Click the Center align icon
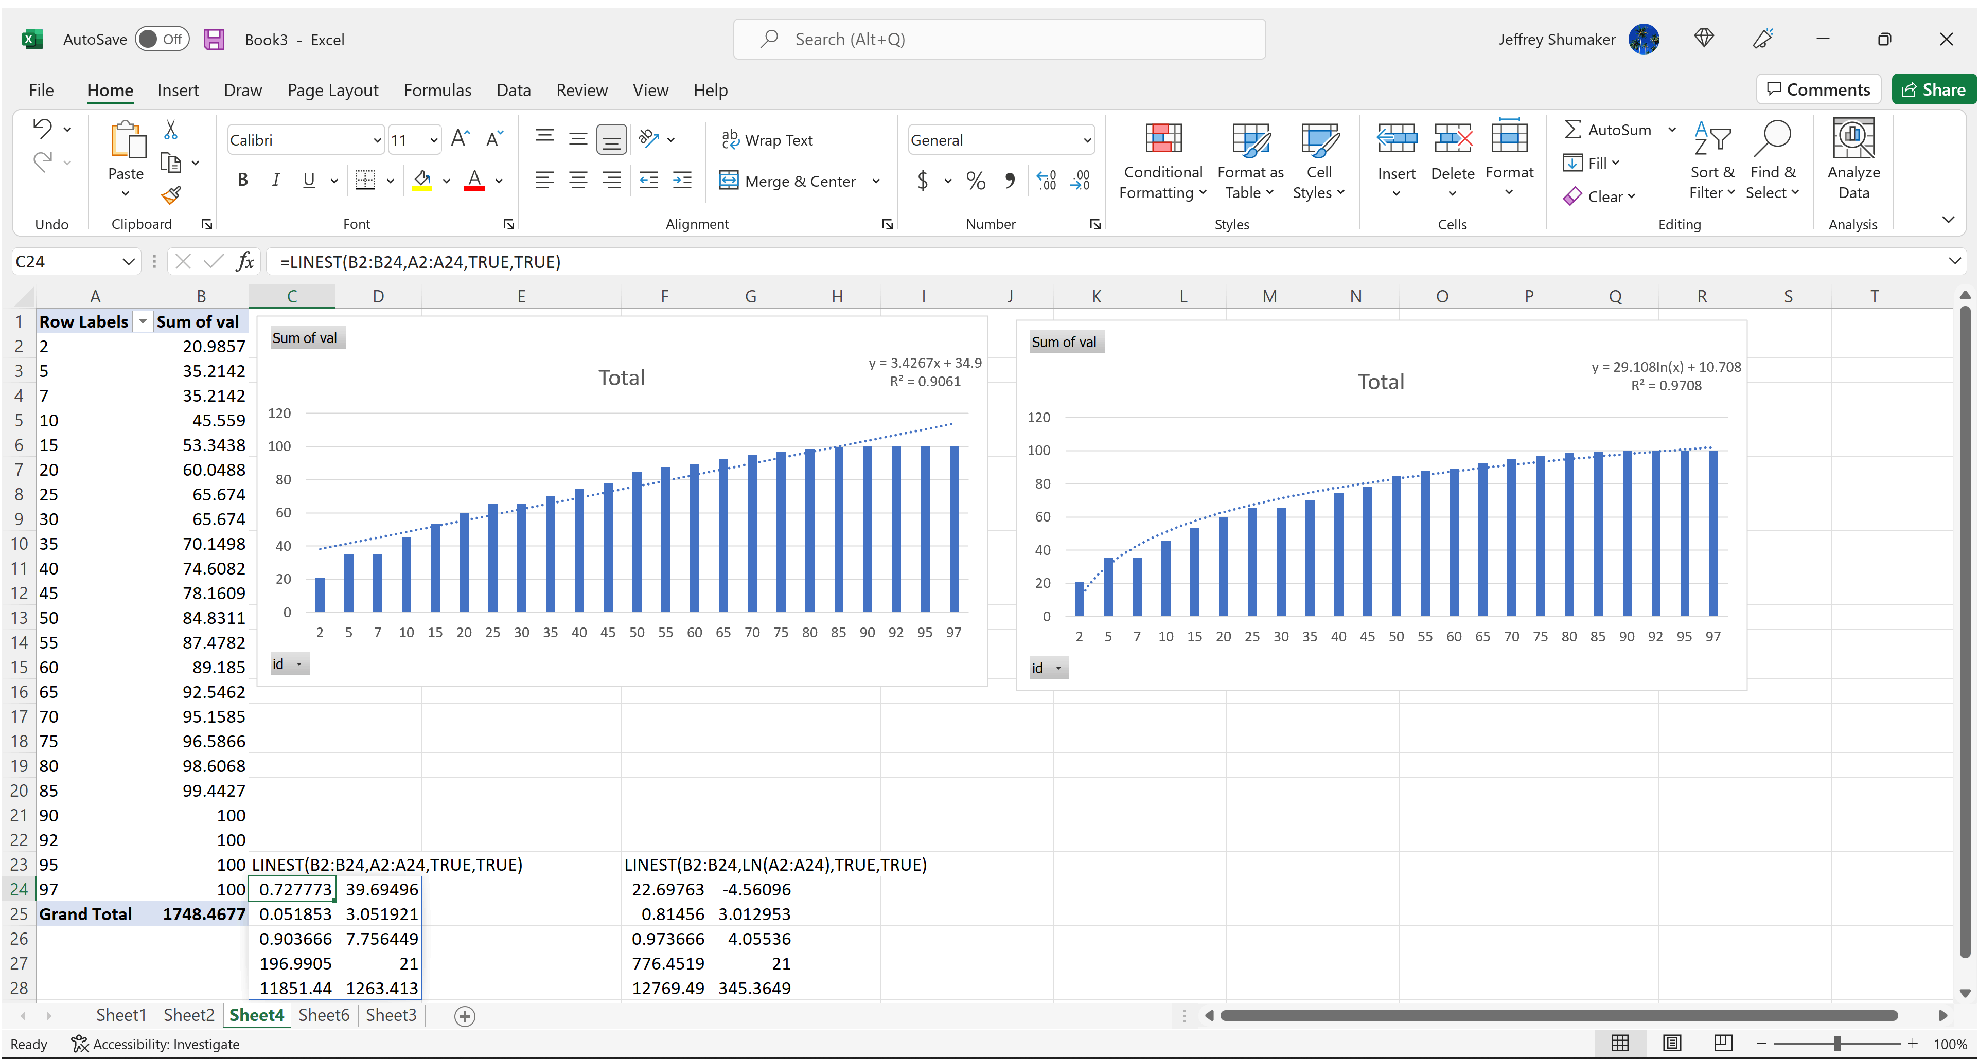1979x1059 pixels. pyautogui.click(x=578, y=180)
